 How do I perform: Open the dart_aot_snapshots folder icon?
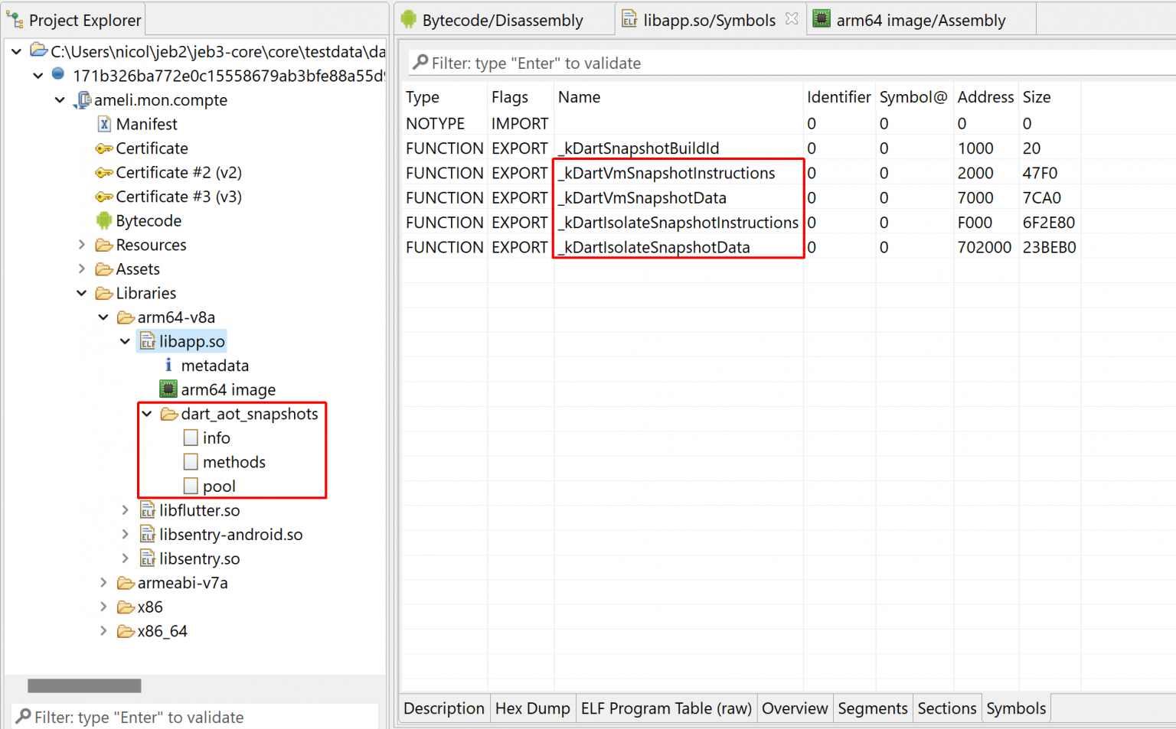coord(168,413)
